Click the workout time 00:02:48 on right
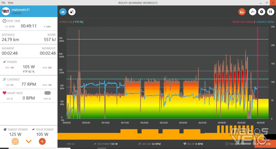The image size is (276, 149). point(48,53)
